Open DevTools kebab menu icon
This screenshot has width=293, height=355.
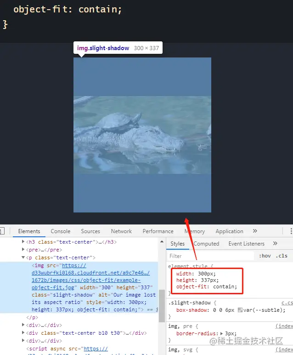[291, 231]
